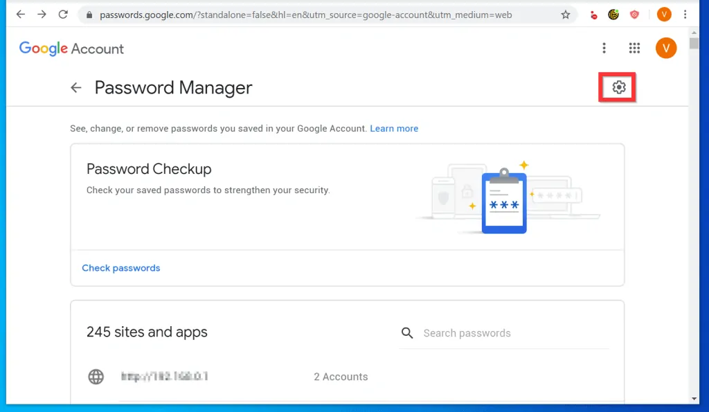Click the Check passwords link
Image resolution: width=709 pixels, height=412 pixels.
pos(121,268)
